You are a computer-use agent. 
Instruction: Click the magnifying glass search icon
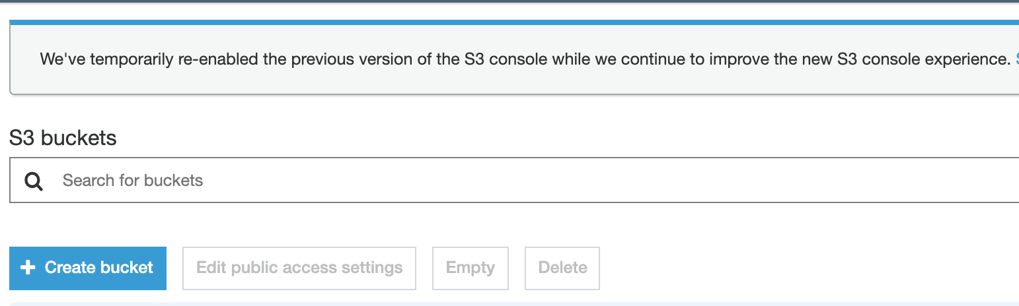pyautogui.click(x=33, y=181)
